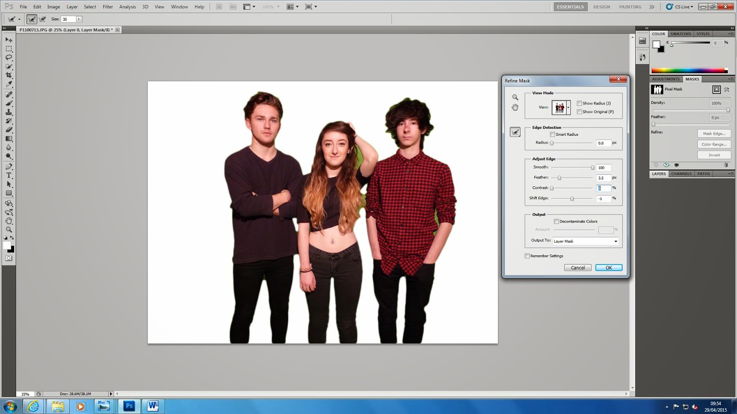Viewport: 737px width, 414px height.
Task: Select the Type tool in the toolbox
Action: point(9,175)
